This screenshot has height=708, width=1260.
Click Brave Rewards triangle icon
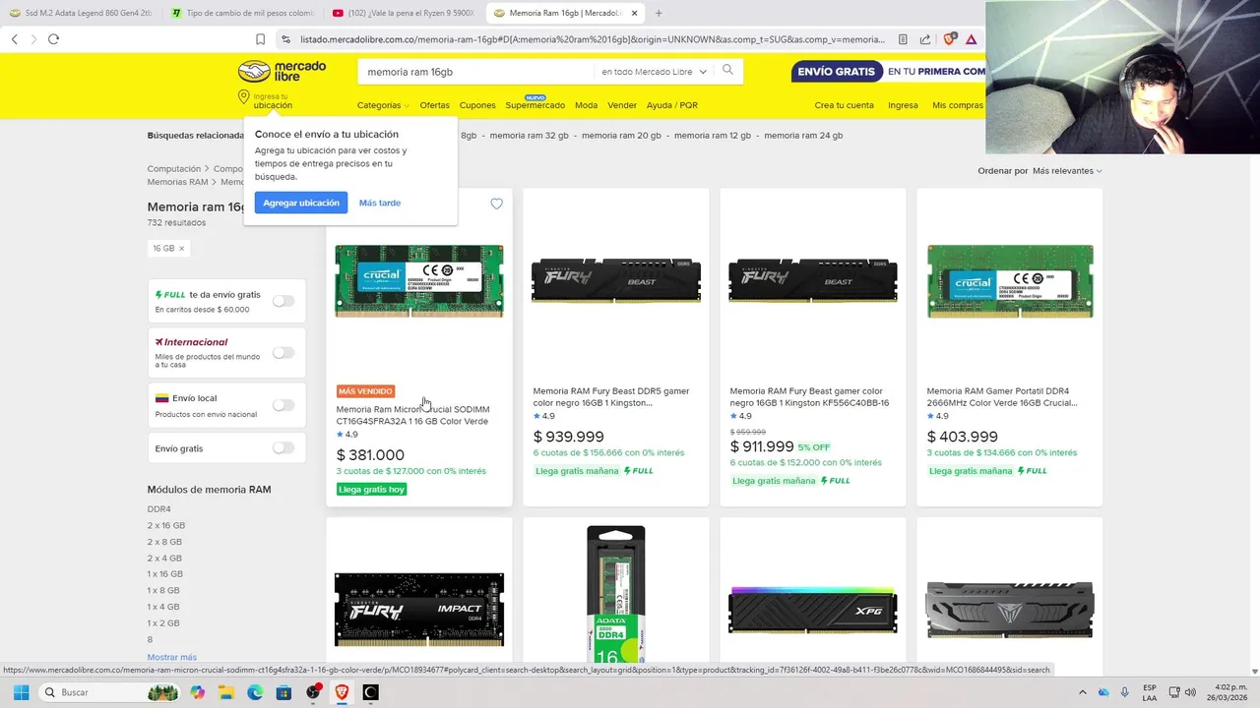(972, 39)
